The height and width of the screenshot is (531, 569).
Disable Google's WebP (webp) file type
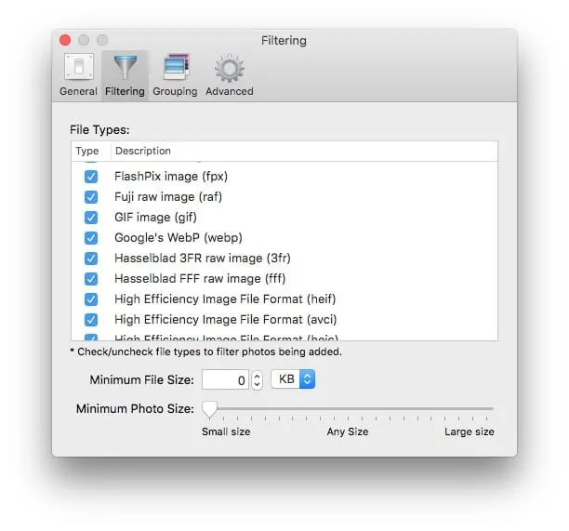click(91, 238)
